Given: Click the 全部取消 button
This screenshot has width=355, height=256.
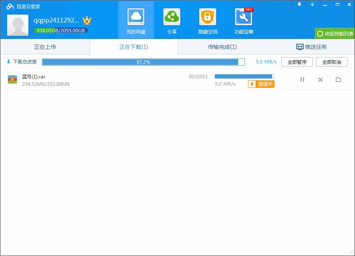Looking at the screenshot, I should point(331,62).
